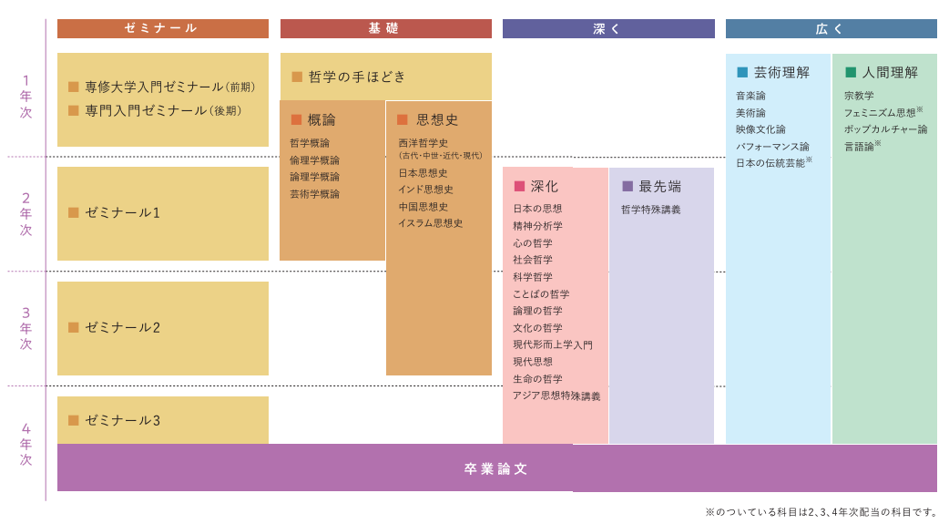The image size is (949, 524).
Task: Click the 哲学特殊講義 course text
Action: click(650, 210)
